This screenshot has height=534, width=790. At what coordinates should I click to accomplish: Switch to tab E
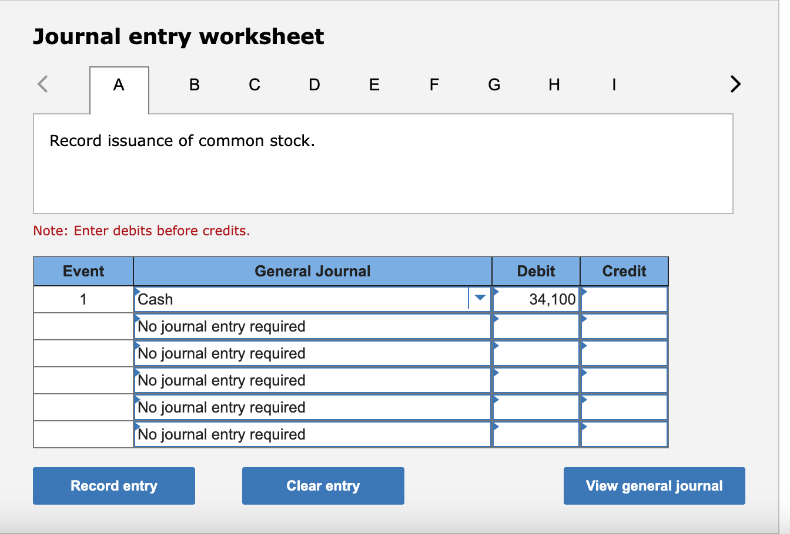point(374,85)
